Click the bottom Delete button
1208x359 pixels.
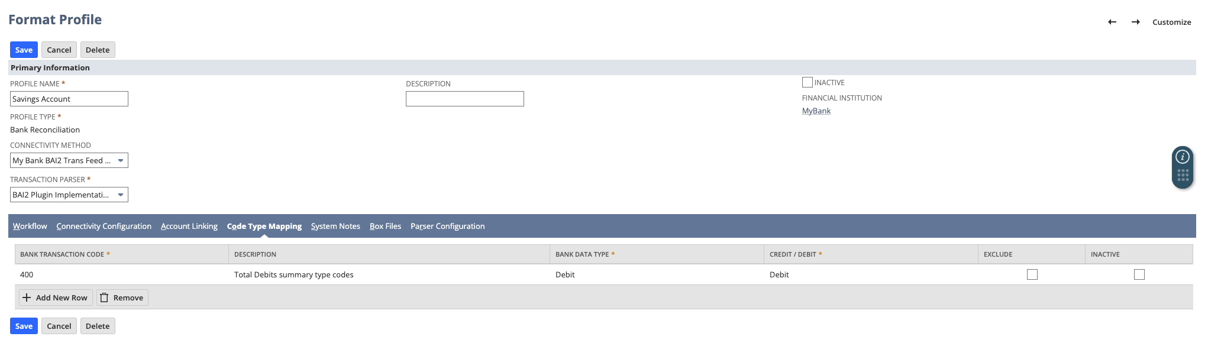tap(98, 326)
